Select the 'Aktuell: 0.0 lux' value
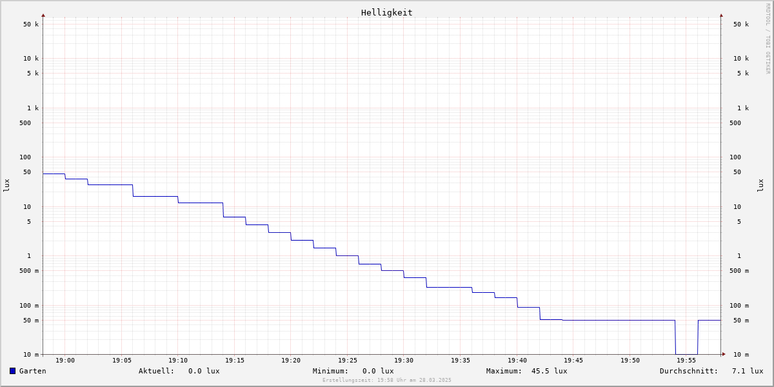Screen dimensions: 774x387 click(x=179, y=371)
